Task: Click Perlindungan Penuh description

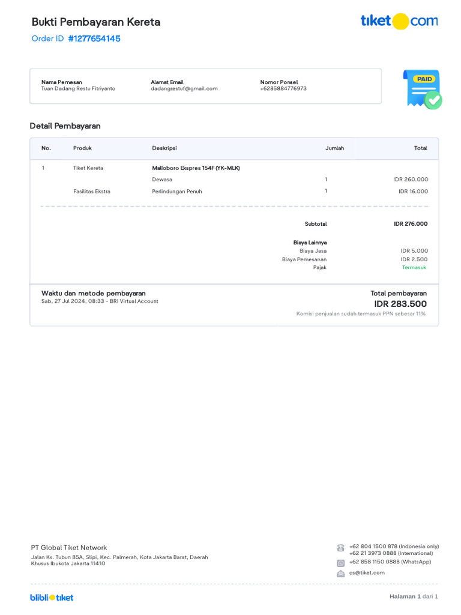Action: pos(177,192)
